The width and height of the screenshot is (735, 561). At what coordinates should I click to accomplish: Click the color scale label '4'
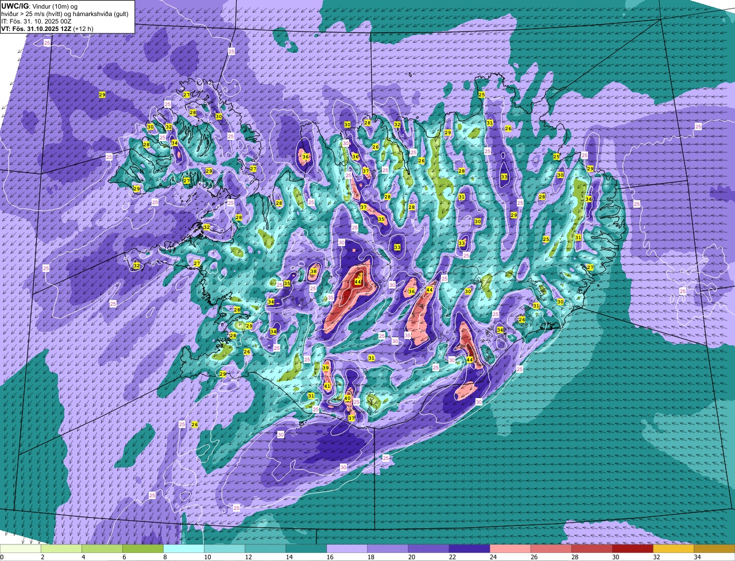[x=83, y=557]
